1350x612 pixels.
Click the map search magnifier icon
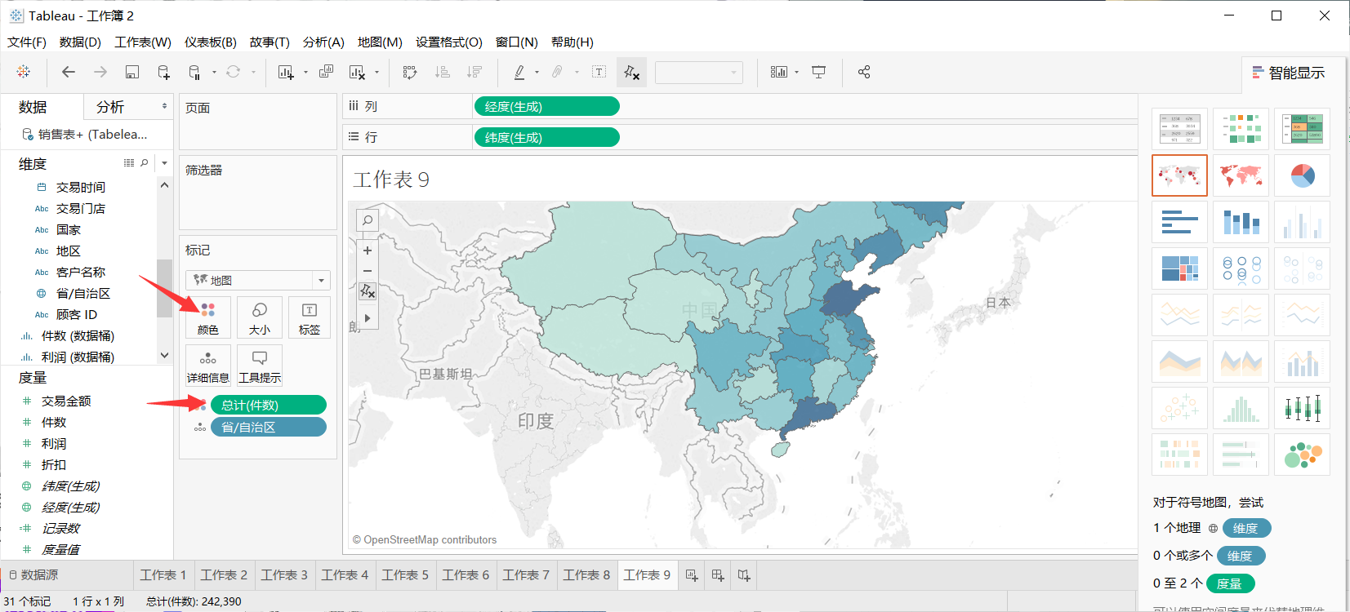tap(368, 220)
